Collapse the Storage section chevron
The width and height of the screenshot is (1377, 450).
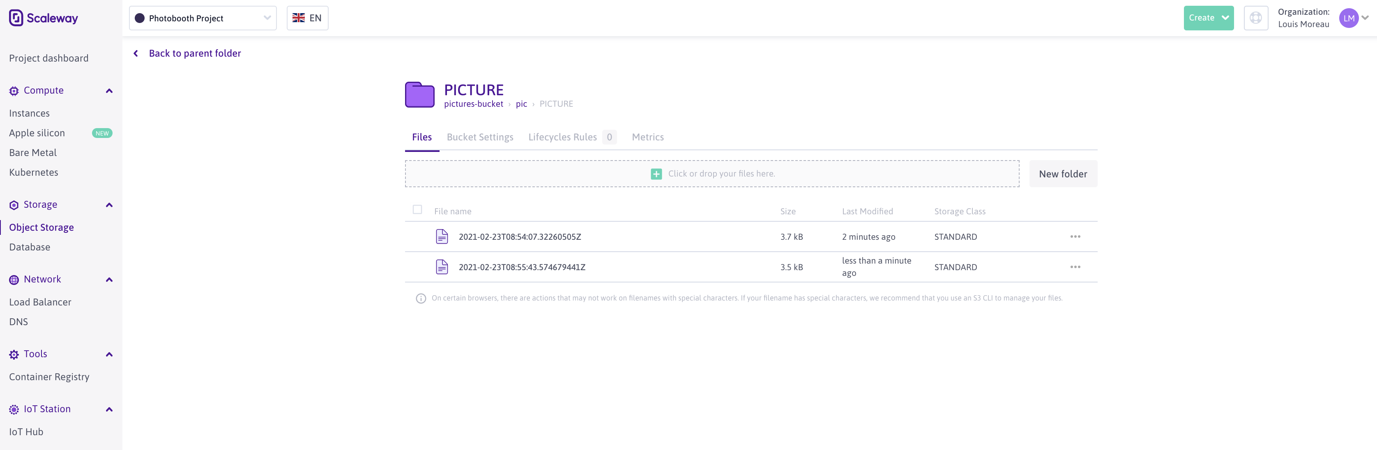click(109, 205)
